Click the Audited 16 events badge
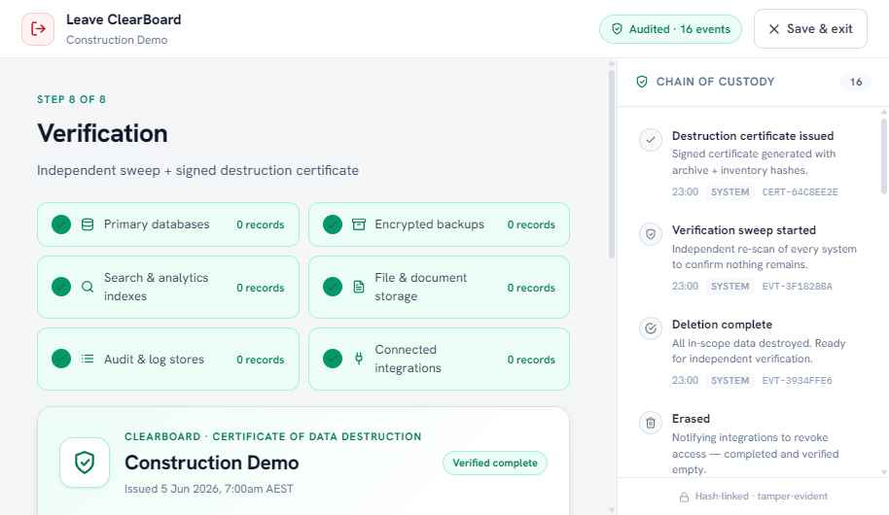The image size is (889, 515). tap(670, 29)
